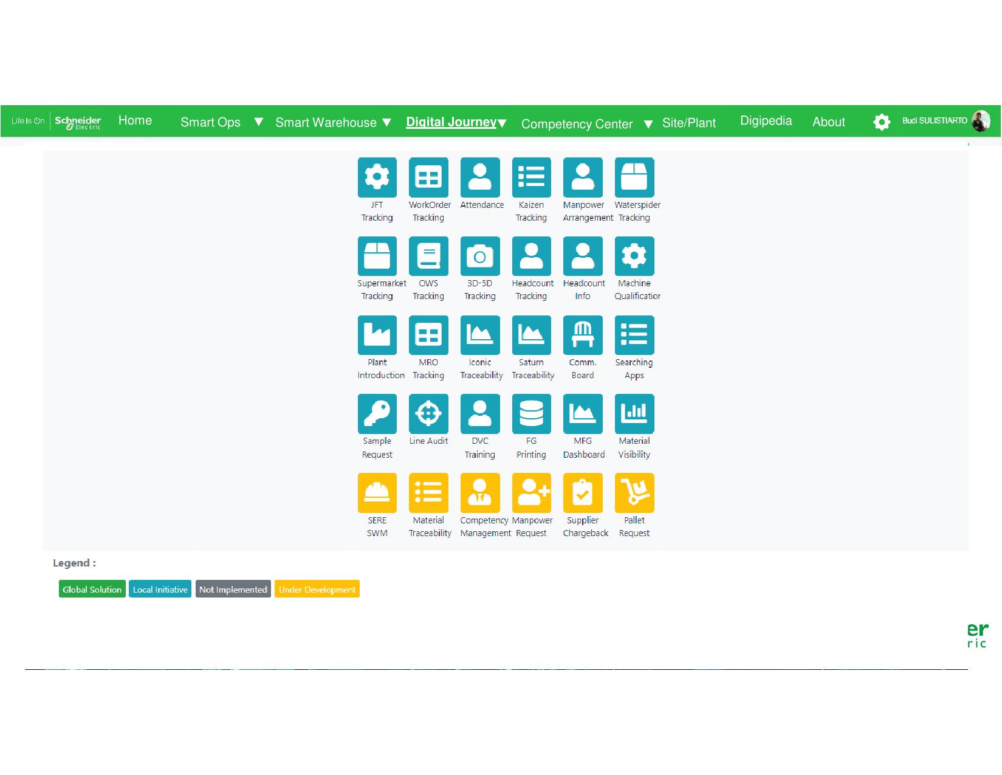Go to the Digipedia menu item
The image size is (1002, 775).
click(x=766, y=120)
